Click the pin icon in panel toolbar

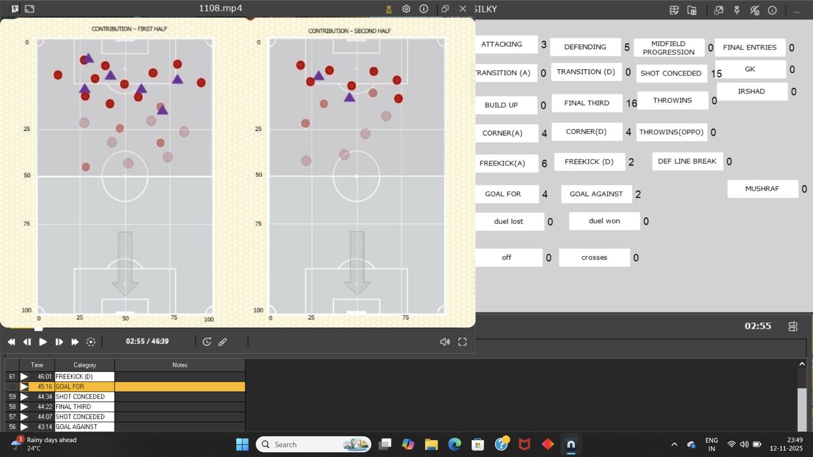(737, 10)
